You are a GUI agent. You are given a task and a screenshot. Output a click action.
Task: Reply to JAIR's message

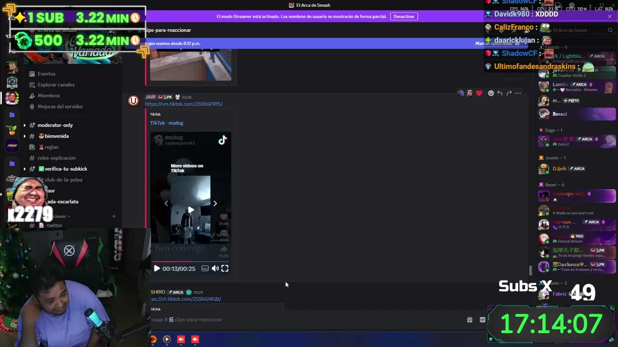[x=500, y=93]
